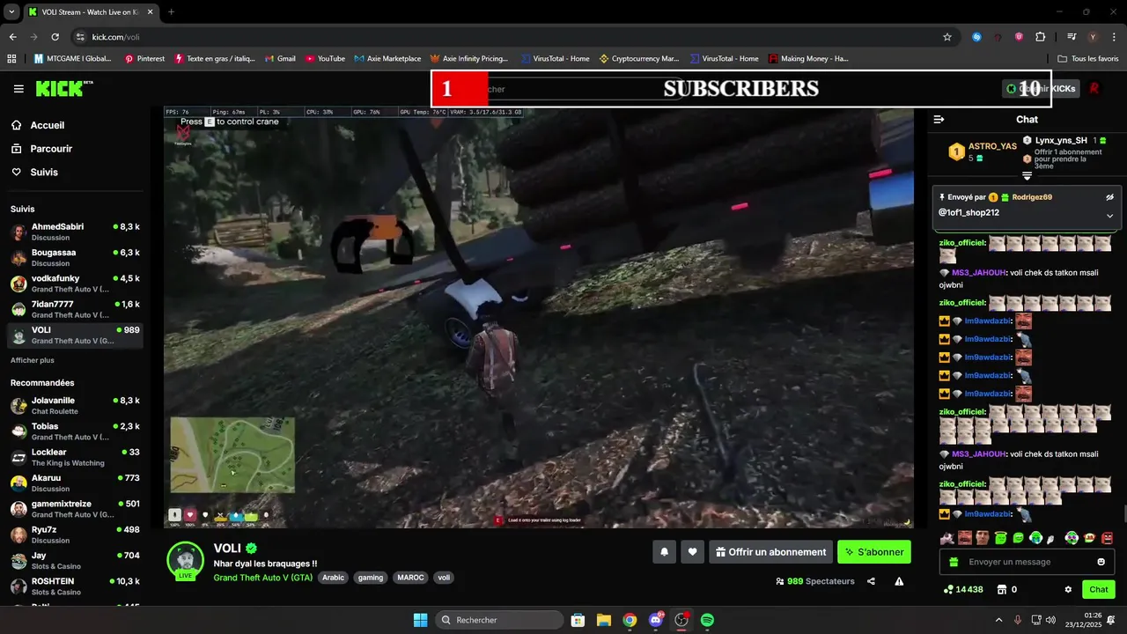Open recommended channel gamemixtreize

pyautogui.click(x=74, y=509)
